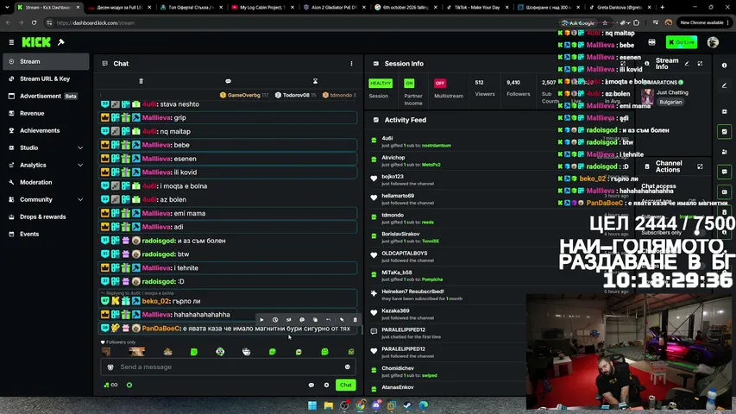Open chat settings gear beside Chat button
The height and width of the screenshot is (414, 736).
tap(327, 385)
